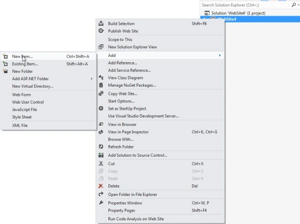Select the highlighted WebSite4 project node
The width and height of the screenshot is (300, 224).
pyautogui.click(x=250, y=19)
